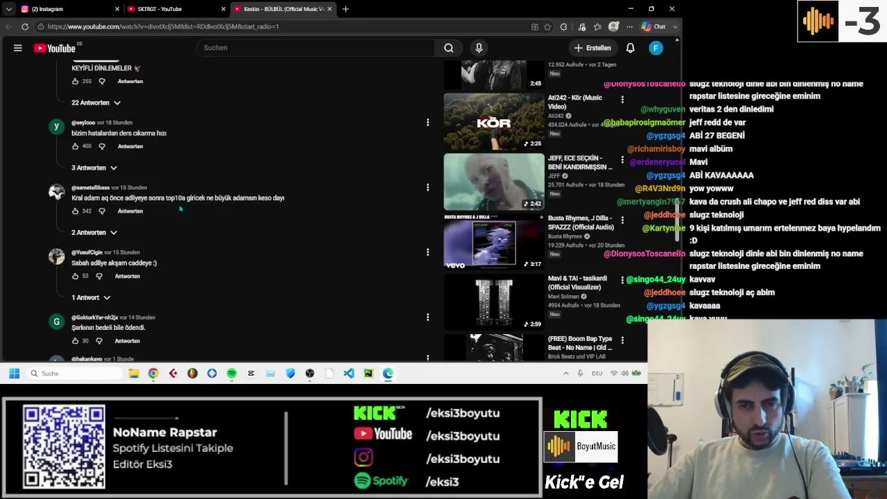Dislike the comment by @seylooo
The height and width of the screenshot is (499, 887).
(102, 146)
